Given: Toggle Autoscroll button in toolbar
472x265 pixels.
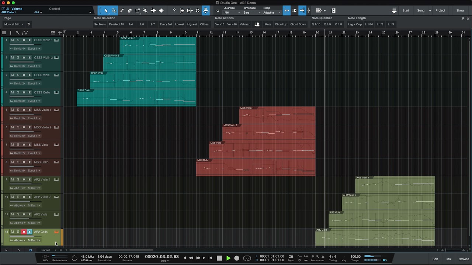Looking at the screenshot, I should pos(301,11).
